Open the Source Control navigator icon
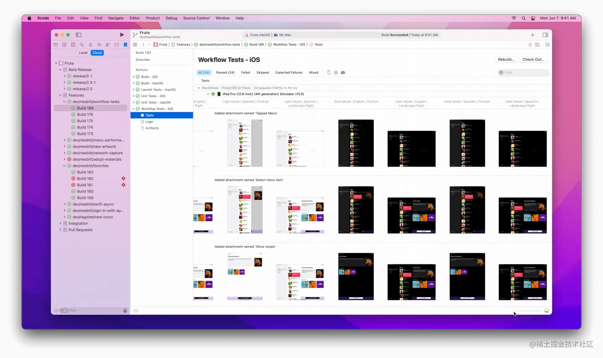 [x=64, y=45]
